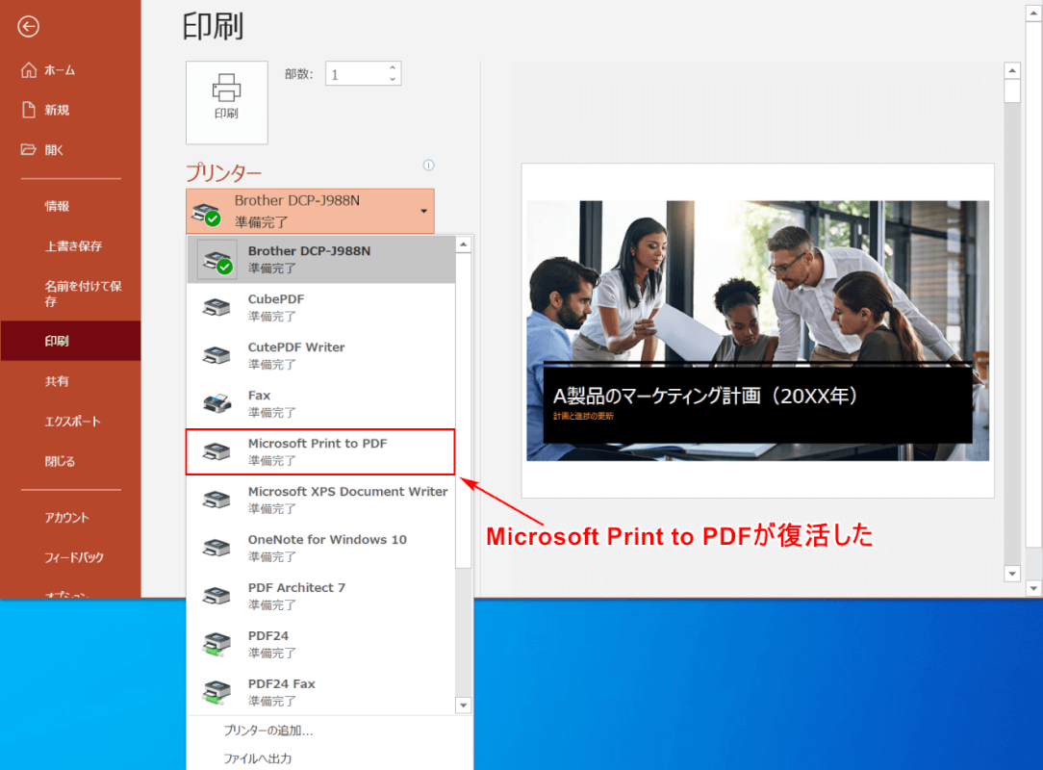
Task: Select the PDF Architect 7 printer entry
Action: pyautogui.click(x=216, y=595)
